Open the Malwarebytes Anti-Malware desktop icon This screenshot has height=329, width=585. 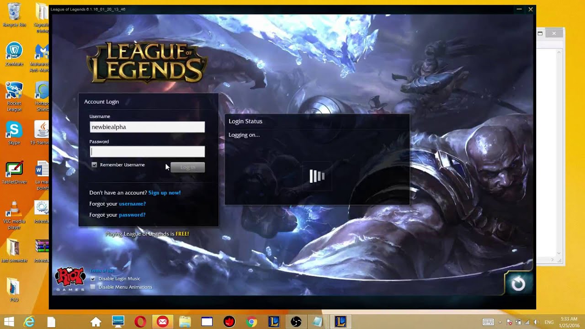pos(41,57)
